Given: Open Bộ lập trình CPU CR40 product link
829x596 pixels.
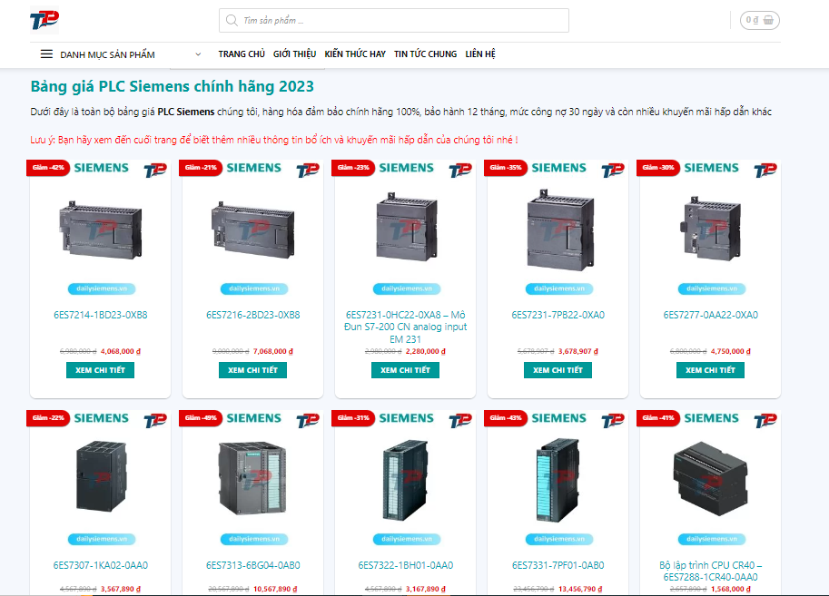Looking at the screenshot, I should coord(711,572).
